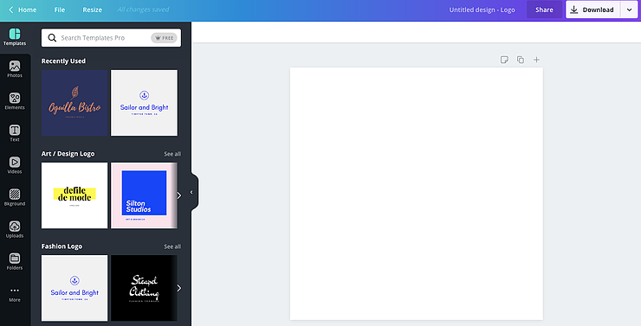This screenshot has width=641, height=326.
Task: Go back Home via arrow
Action: 23,10
